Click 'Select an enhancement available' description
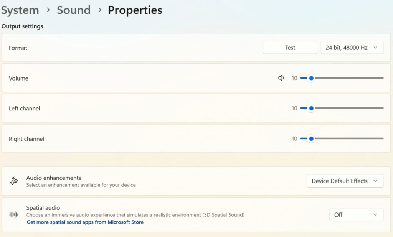Screen dimensions: 393x237 click(x=81, y=185)
